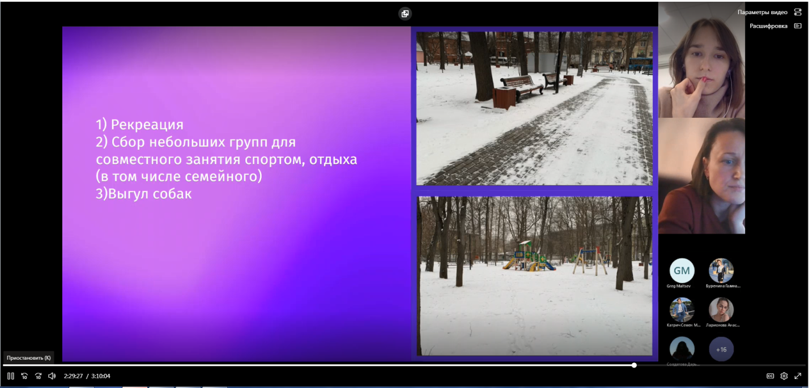
Task: Click the pop-out icon above the slide
Action: pyautogui.click(x=404, y=14)
